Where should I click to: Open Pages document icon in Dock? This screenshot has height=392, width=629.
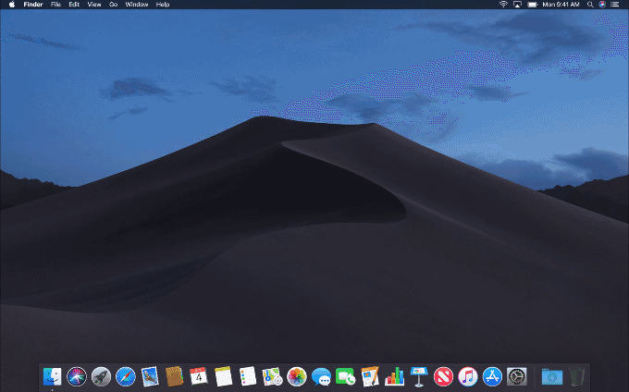[x=370, y=377]
